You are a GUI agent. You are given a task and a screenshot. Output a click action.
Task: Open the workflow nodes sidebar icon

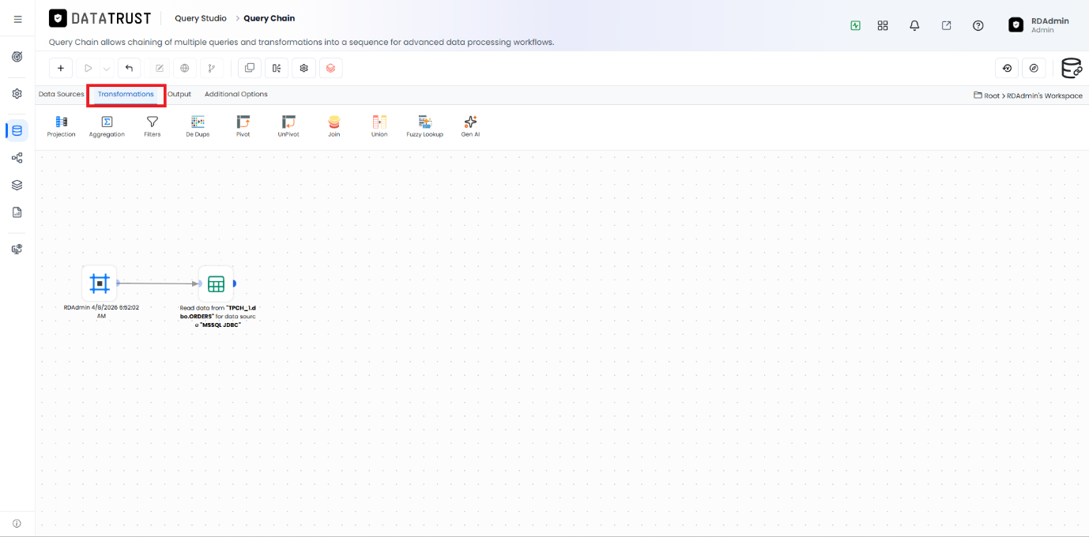17,158
